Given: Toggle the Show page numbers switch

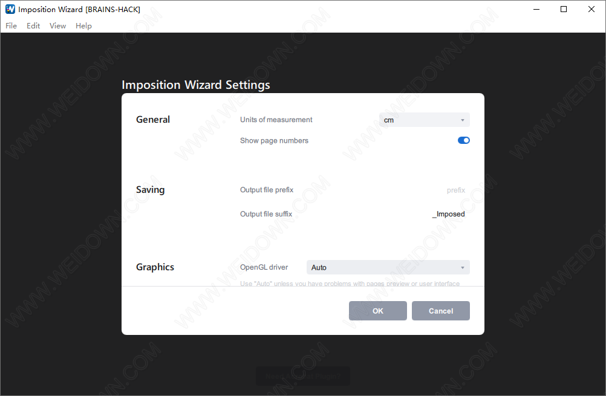Looking at the screenshot, I should [x=463, y=140].
